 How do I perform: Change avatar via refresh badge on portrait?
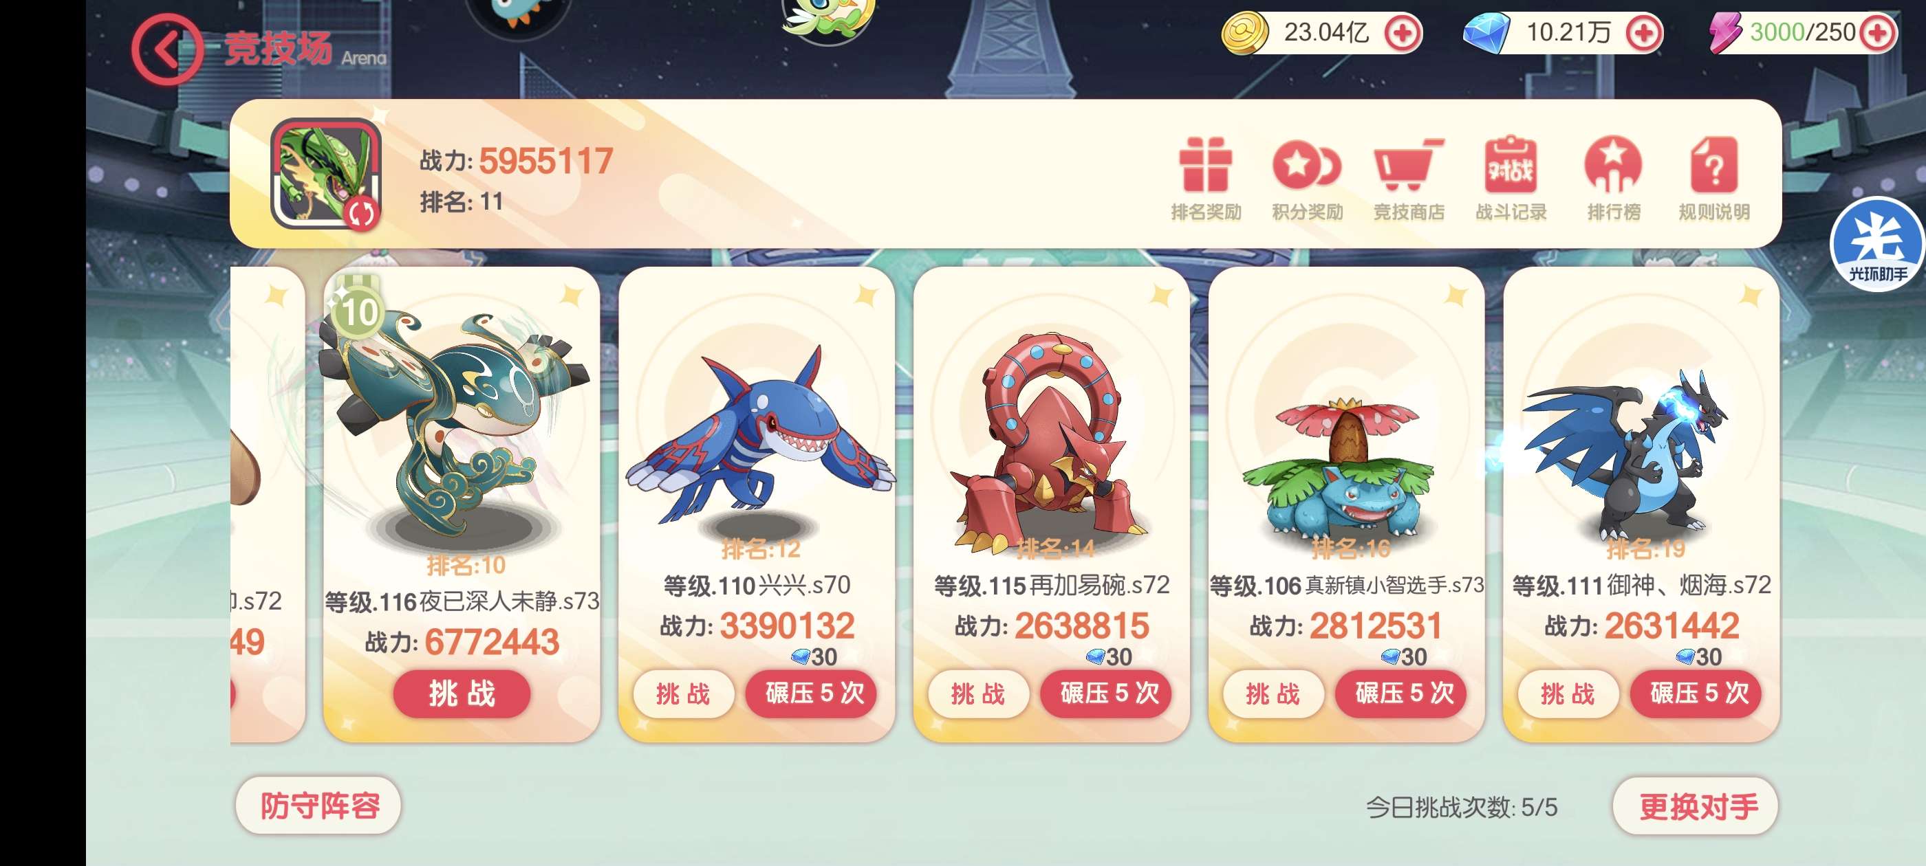click(363, 213)
